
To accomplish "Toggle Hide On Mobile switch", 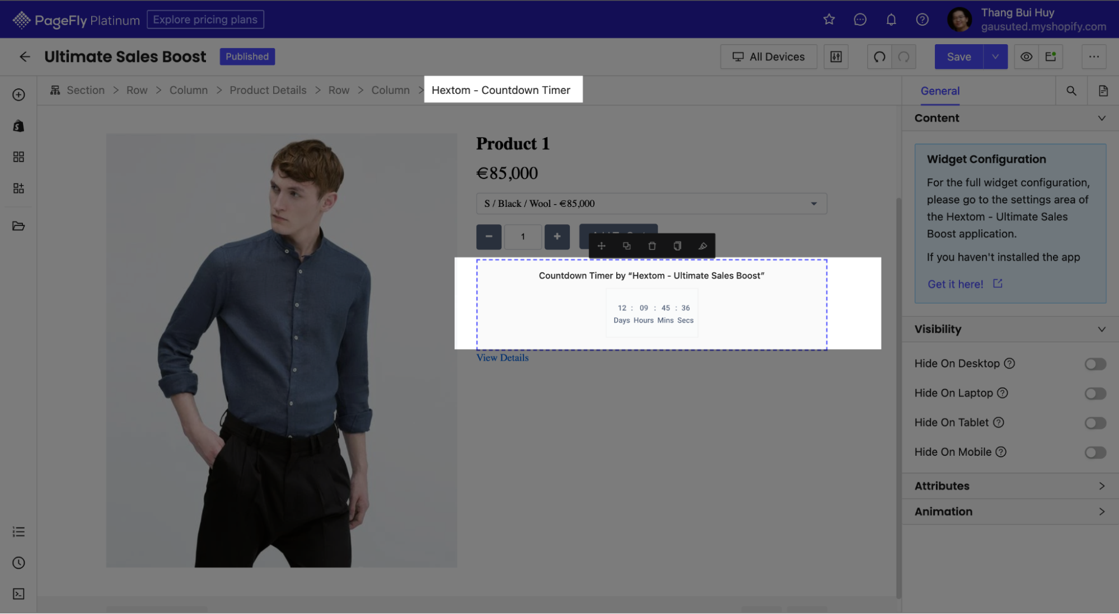I will pyautogui.click(x=1095, y=452).
